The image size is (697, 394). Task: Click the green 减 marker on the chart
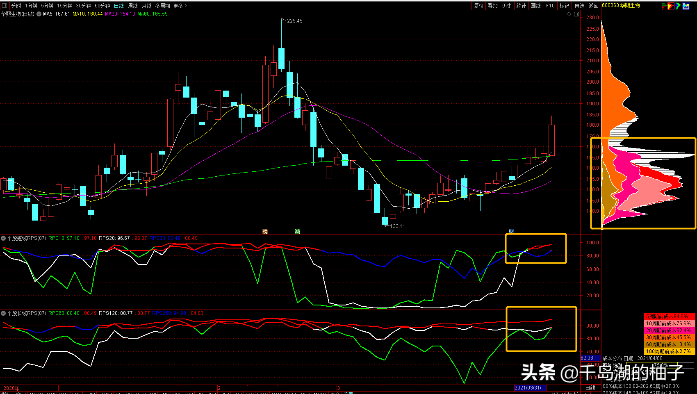coord(297,232)
